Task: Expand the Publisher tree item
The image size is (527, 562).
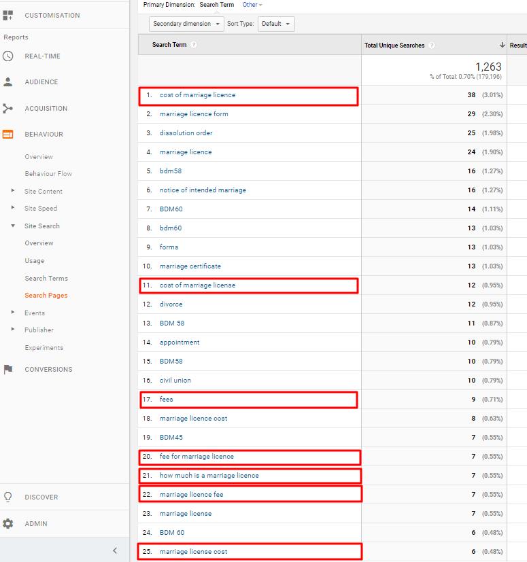Action: click(x=13, y=329)
